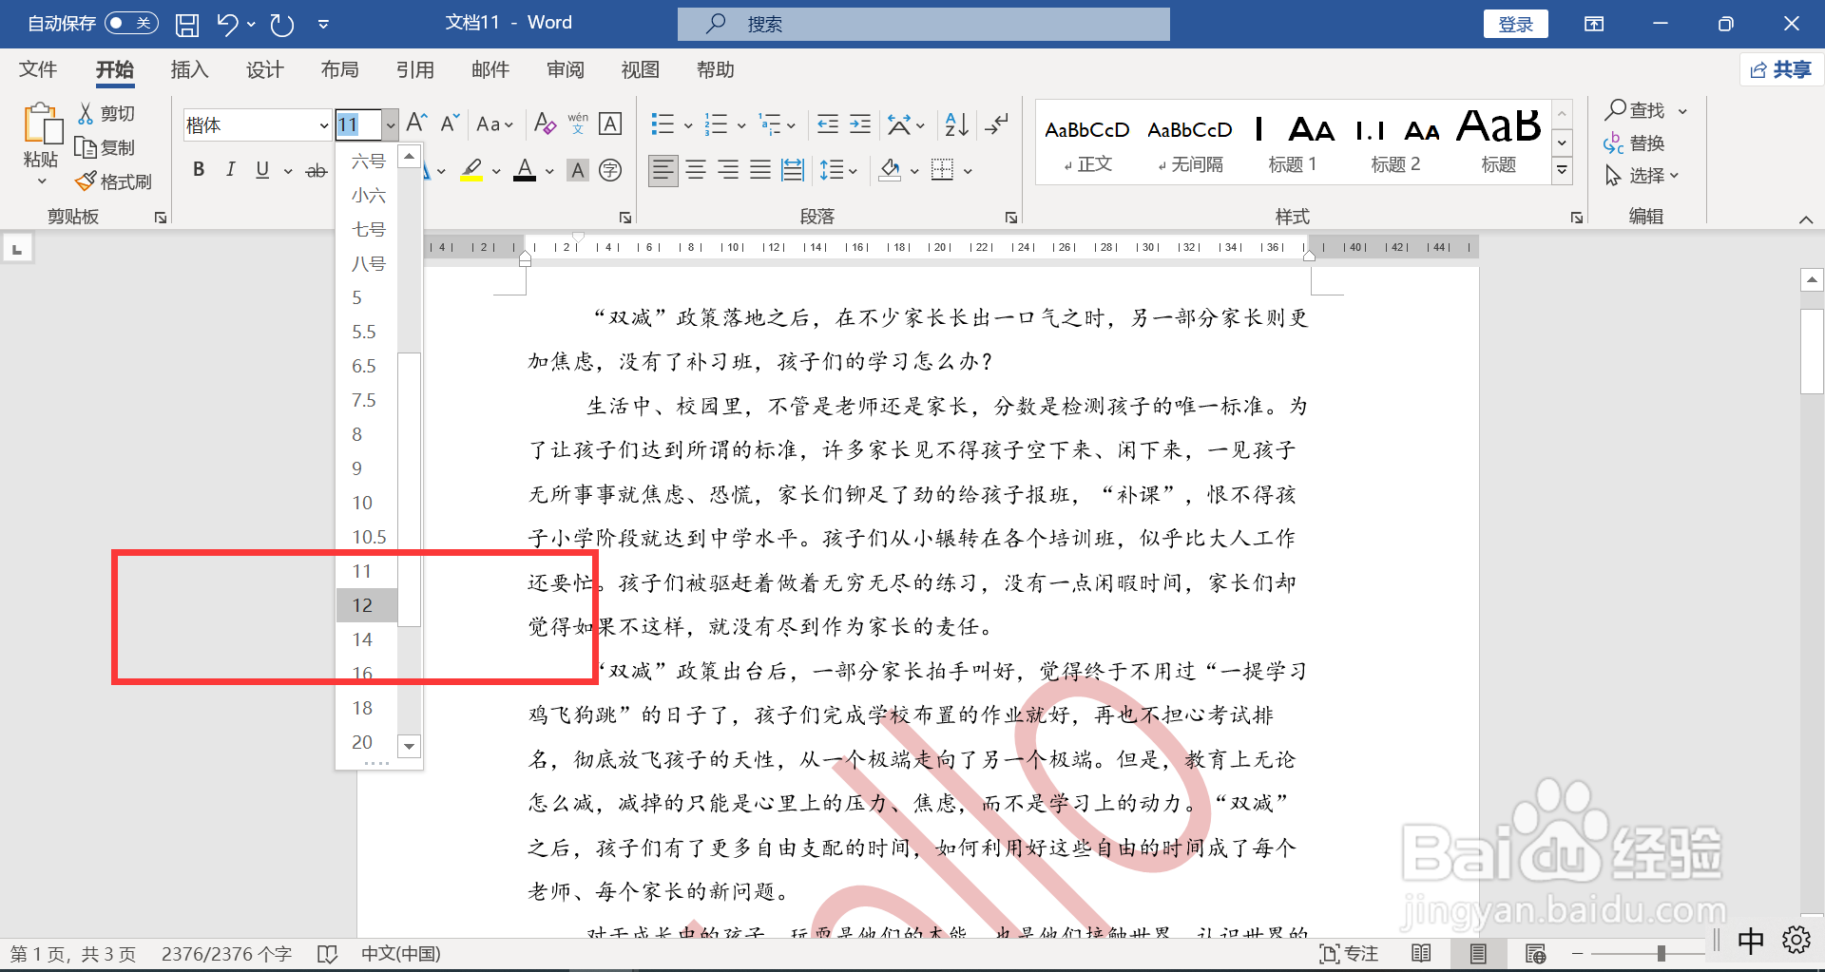The width and height of the screenshot is (1825, 972).
Task: Collapse the font size dropdown arrow
Action: [x=390, y=124]
